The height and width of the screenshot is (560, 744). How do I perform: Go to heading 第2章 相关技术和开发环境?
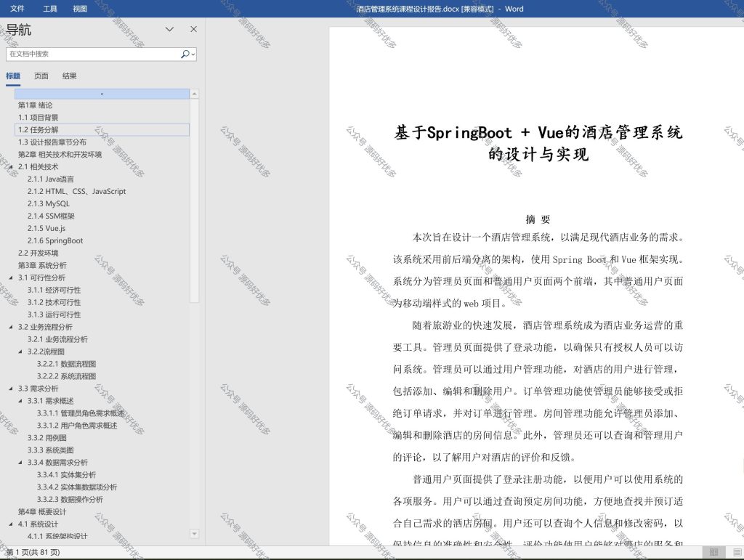pyautogui.click(x=60, y=155)
